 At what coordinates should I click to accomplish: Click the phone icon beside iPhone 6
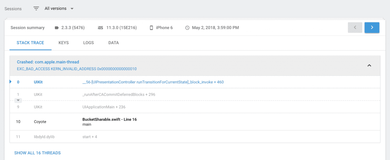pos(151,28)
